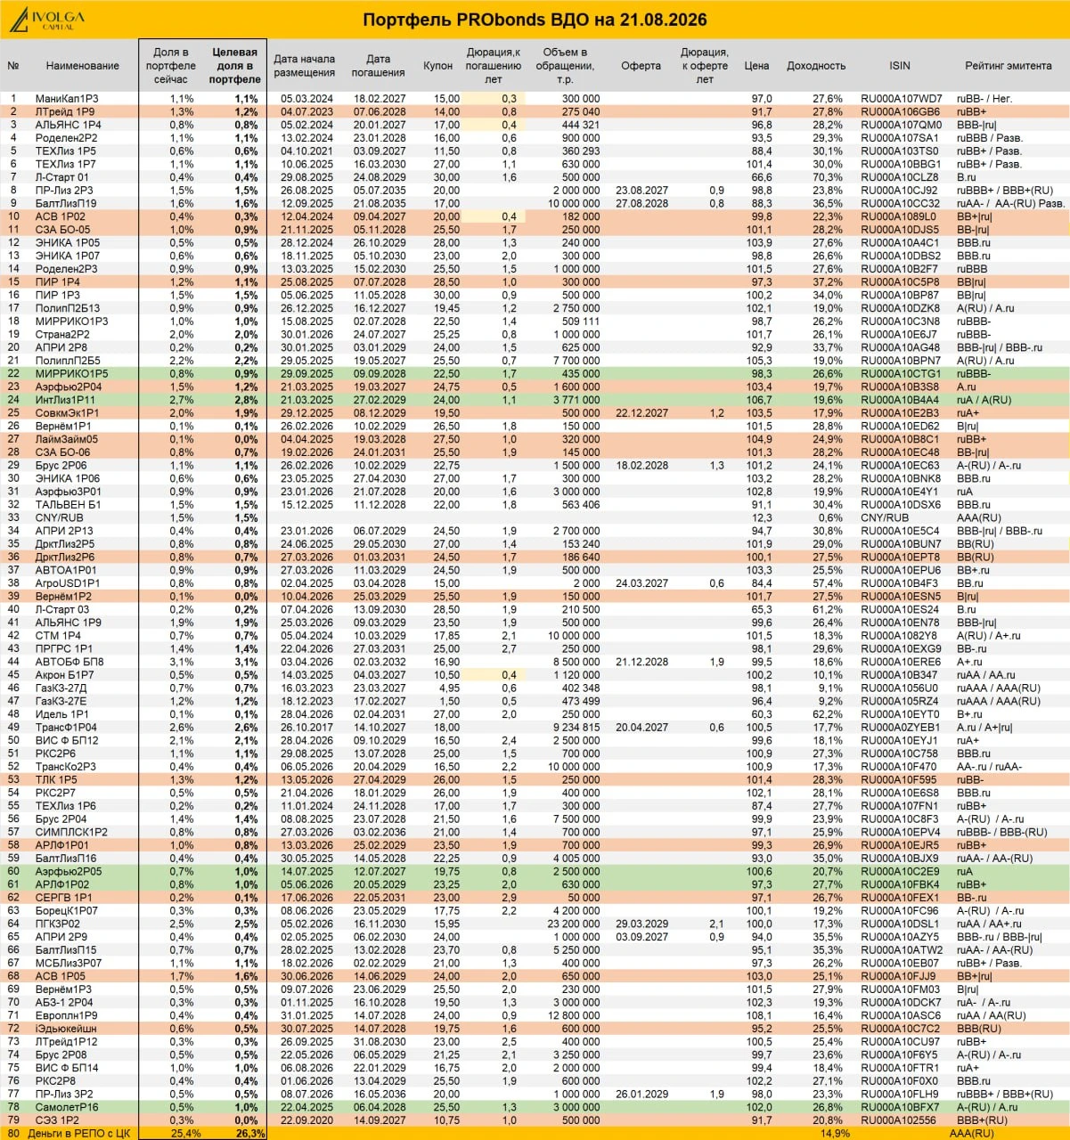
Task: Click the rating 'ruBBB+ / BBB+(RU)' for ПР-Лиз 2Р3
Action: coord(1004,191)
